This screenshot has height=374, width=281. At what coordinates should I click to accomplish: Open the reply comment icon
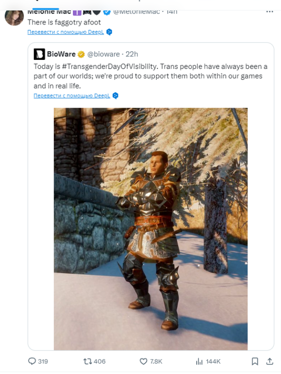click(32, 361)
